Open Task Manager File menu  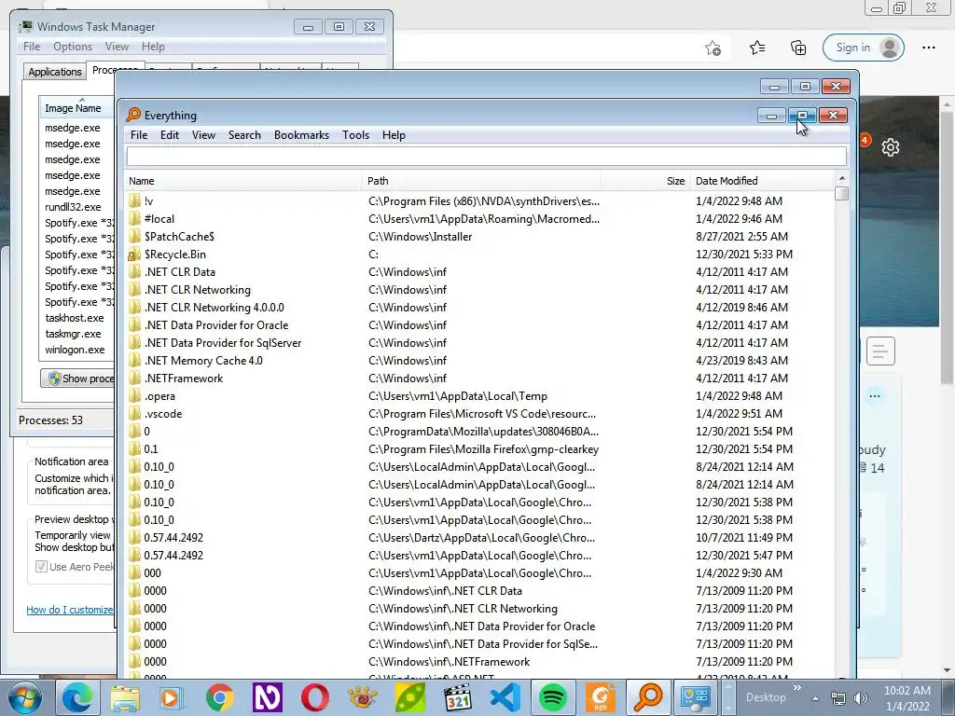pos(32,47)
